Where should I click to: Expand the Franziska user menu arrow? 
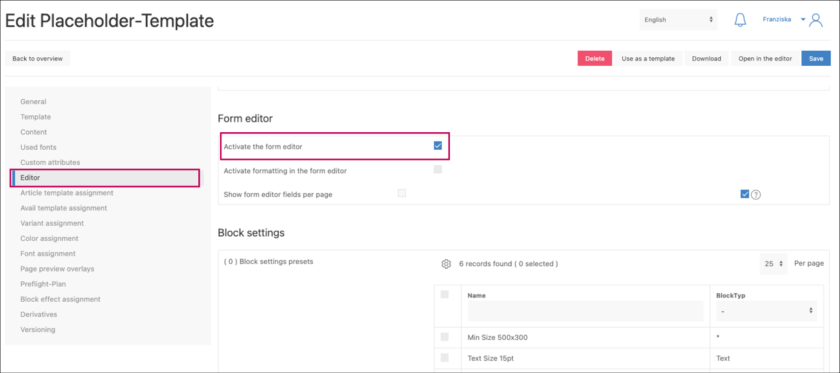[803, 19]
